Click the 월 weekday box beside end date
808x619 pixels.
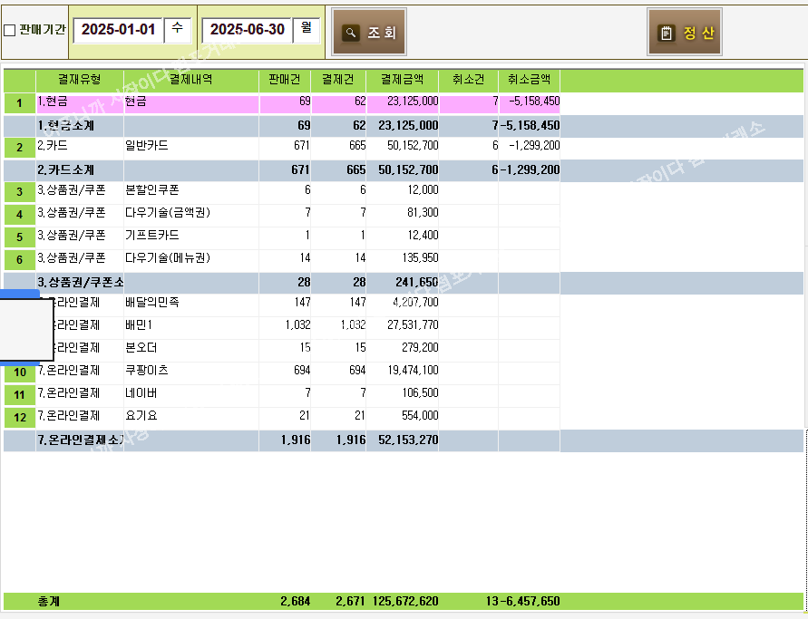[x=306, y=30]
